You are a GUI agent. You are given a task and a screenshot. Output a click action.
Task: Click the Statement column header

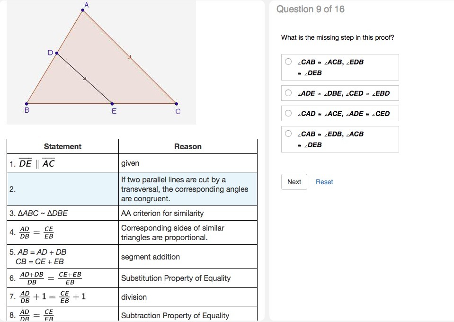tap(62, 146)
